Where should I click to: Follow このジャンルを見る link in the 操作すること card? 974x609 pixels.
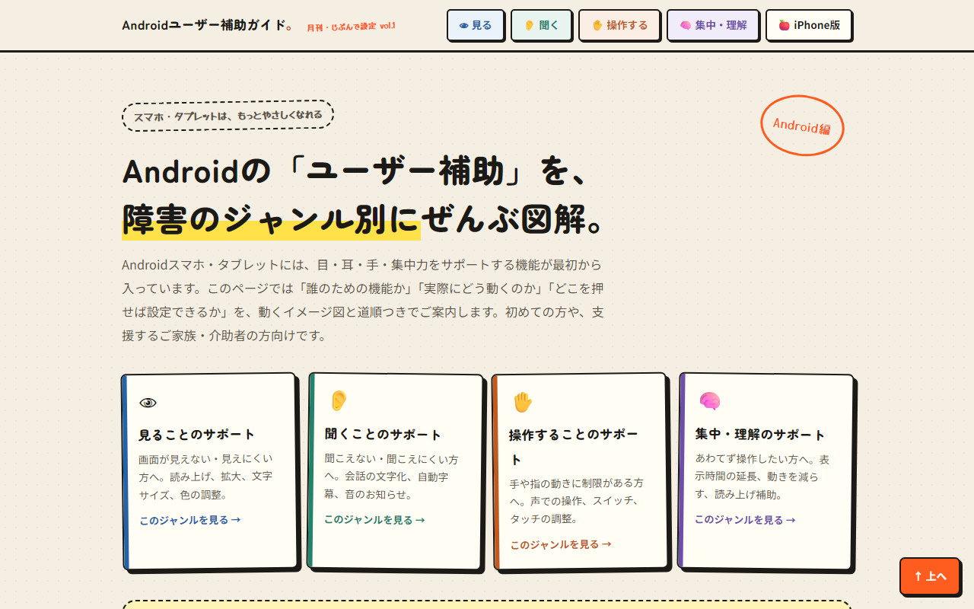[x=561, y=544]
